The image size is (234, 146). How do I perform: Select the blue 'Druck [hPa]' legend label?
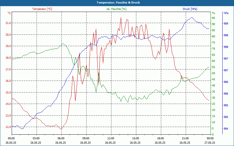pyautogui.click(x=190, y=9)
